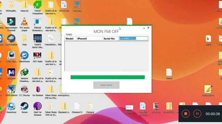
Task: Click the green progress bar
Action: [x=108, y=77]
